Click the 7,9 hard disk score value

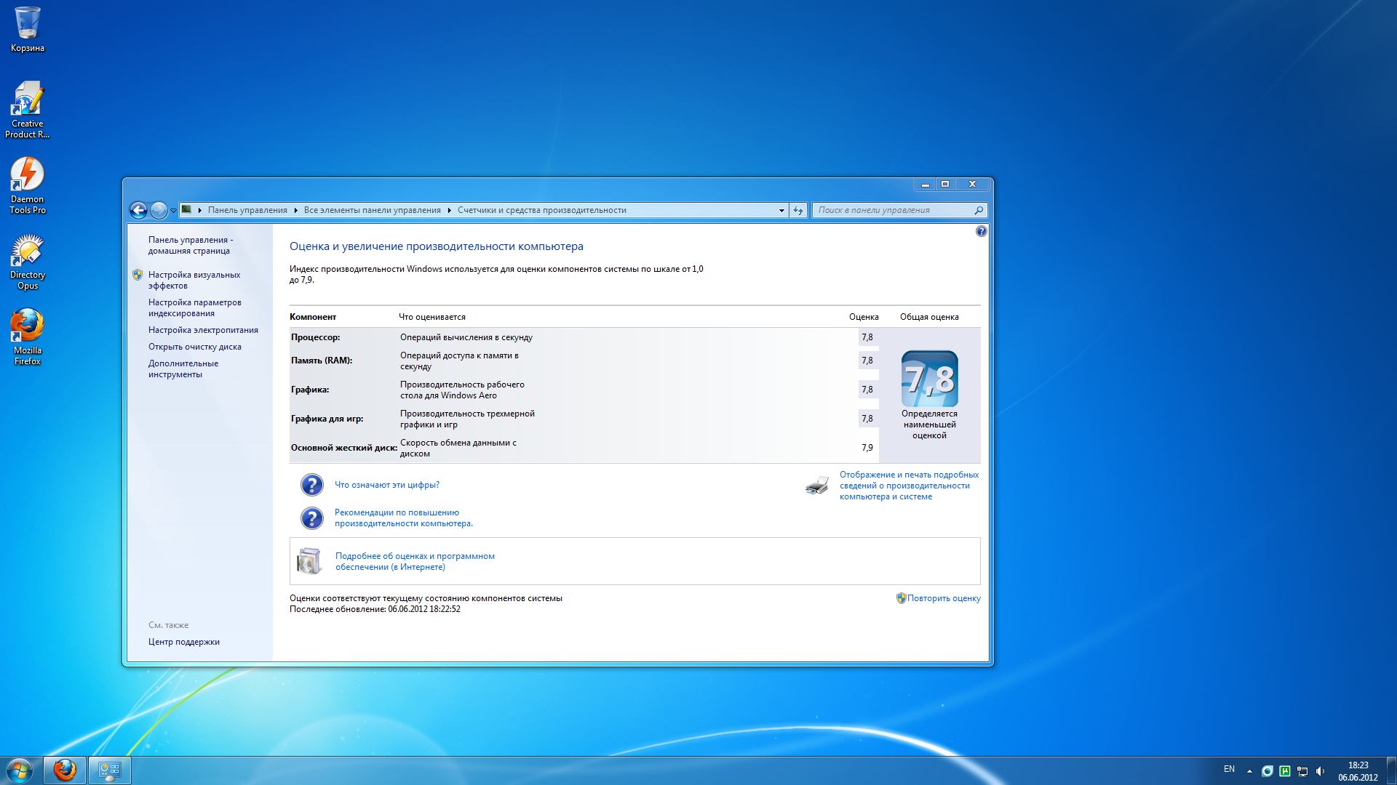coord(867,448)
